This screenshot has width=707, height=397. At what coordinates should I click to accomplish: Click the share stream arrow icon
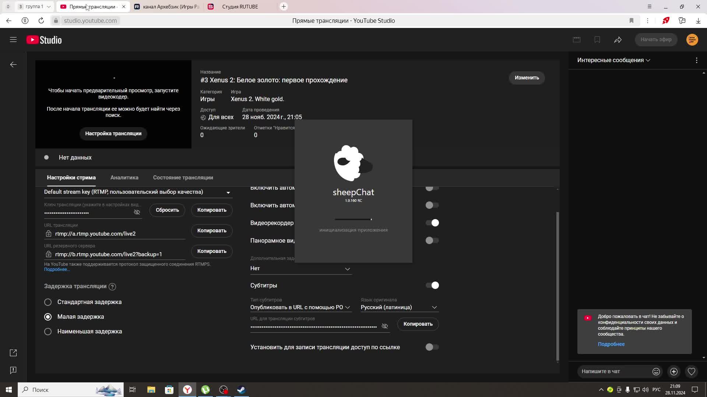tap(618, 40)
